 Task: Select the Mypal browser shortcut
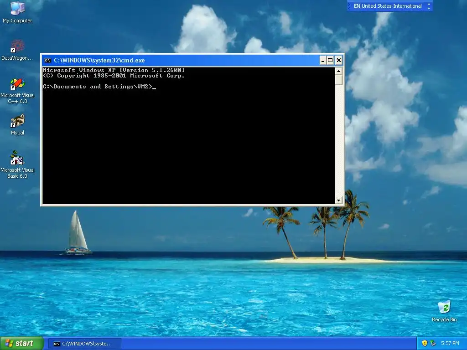[17, 125]
